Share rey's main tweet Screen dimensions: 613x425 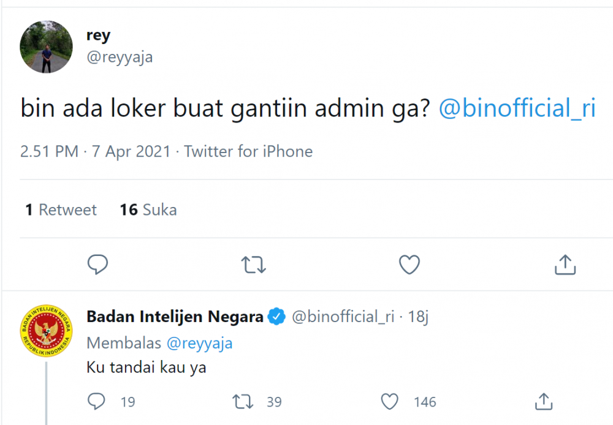point(565,265)
